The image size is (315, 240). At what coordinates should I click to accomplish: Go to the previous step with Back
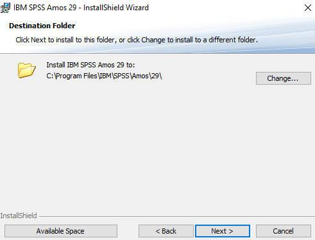tap(166, 231)
